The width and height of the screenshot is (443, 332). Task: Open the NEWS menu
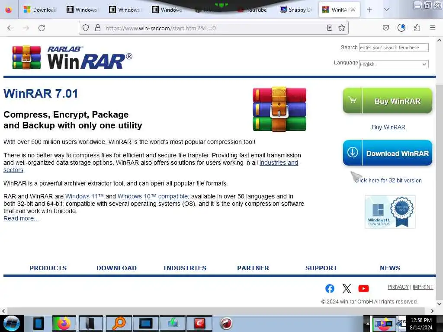pyautogui.click(x=390, y=268)
